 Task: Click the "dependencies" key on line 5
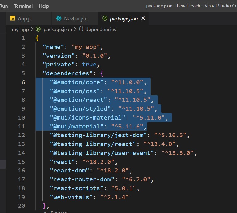[x=68, y=73]
